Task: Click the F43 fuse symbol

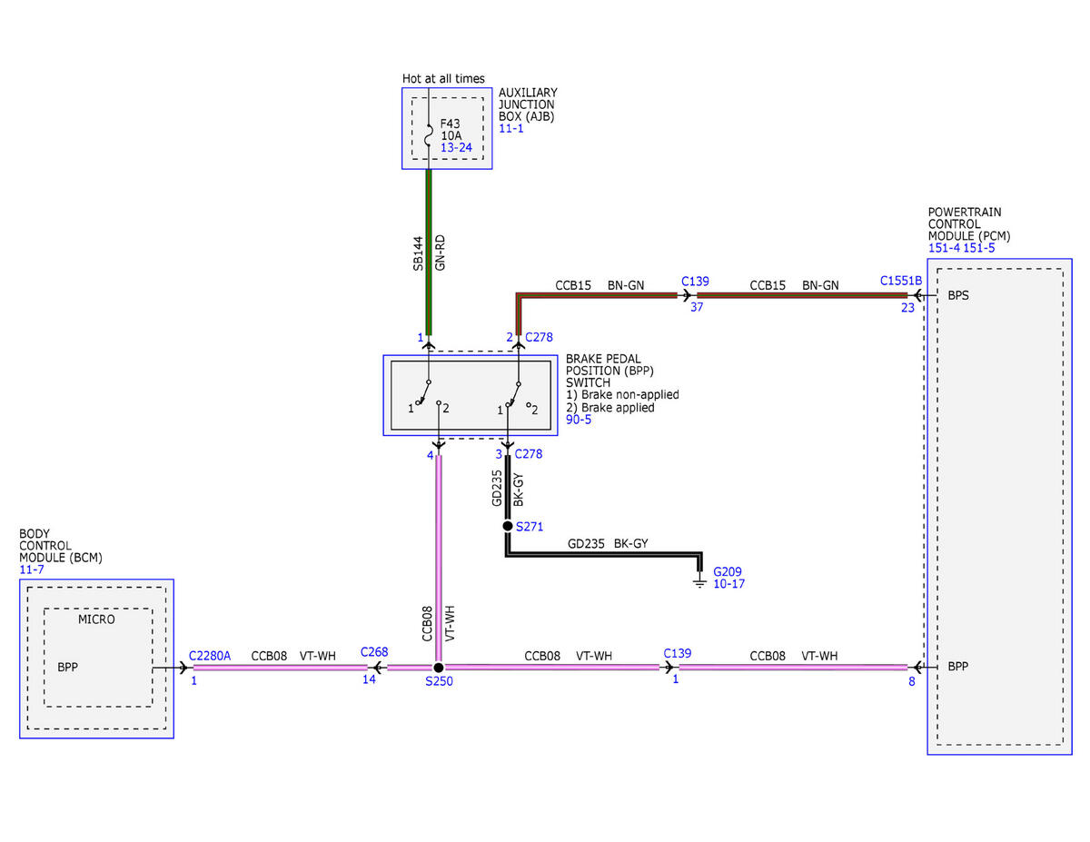Action: [x=430, y=134]
